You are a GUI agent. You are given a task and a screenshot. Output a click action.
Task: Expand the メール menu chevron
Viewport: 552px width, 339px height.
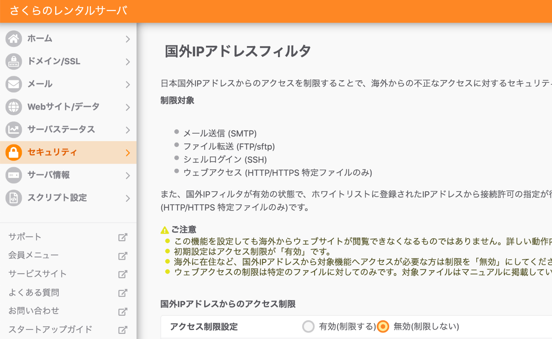click(x=128, y=84)
